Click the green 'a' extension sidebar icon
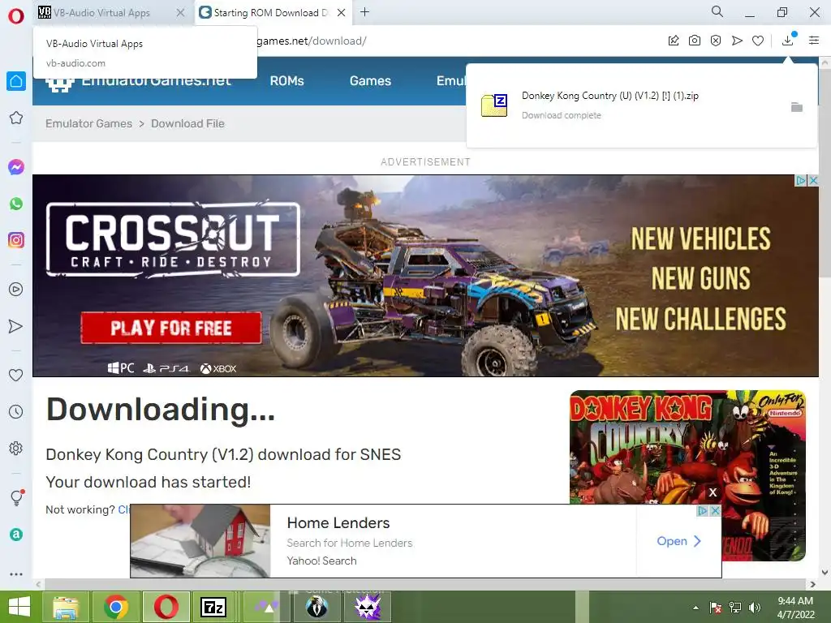 pyautogui.click(x=16, y=535)
